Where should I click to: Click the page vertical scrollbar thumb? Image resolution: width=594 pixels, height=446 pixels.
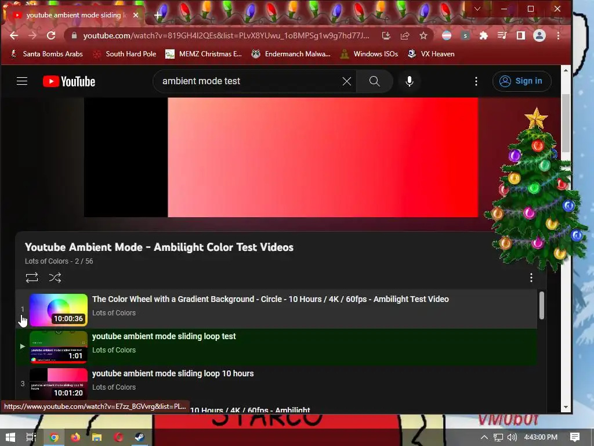point(566,123)
